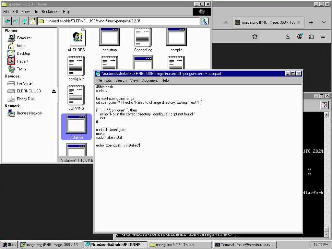Select the compile file

(176, 40)
